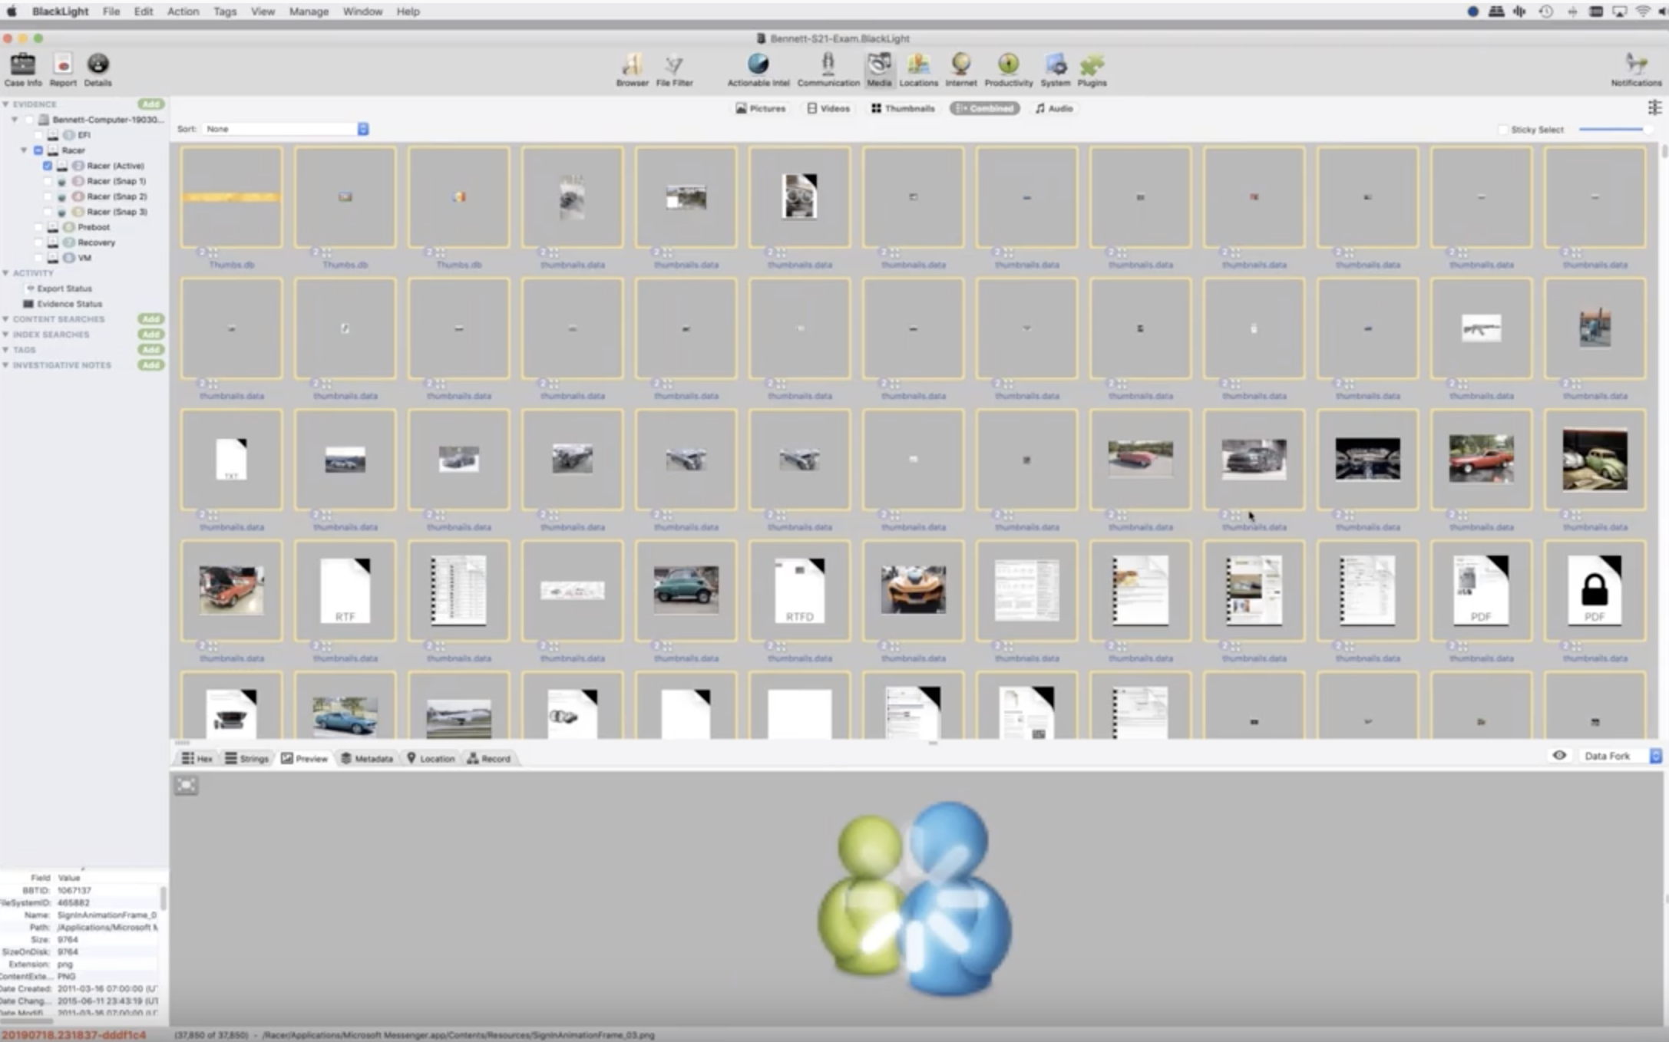Collapse the Evidence section
The image size is (1669, 1042).
click(x=5, y=104)
